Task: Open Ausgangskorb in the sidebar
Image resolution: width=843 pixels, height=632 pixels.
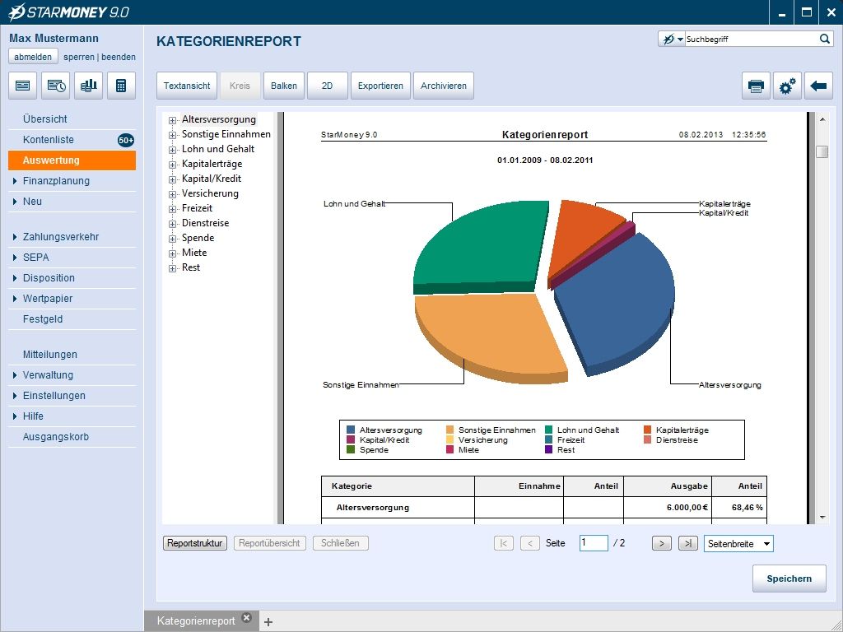Action: pos(72,437)
